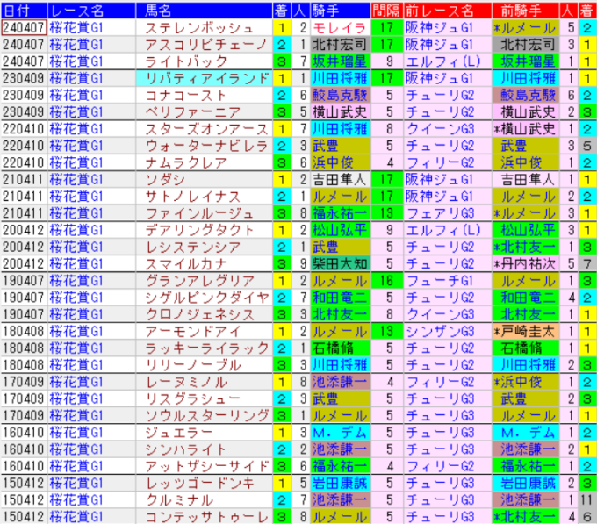The height and width of the screenshot is (524, 597).
Task: Click jockey モレイラ in ステレンボッシュ row
Action: [x=339, y=28]
